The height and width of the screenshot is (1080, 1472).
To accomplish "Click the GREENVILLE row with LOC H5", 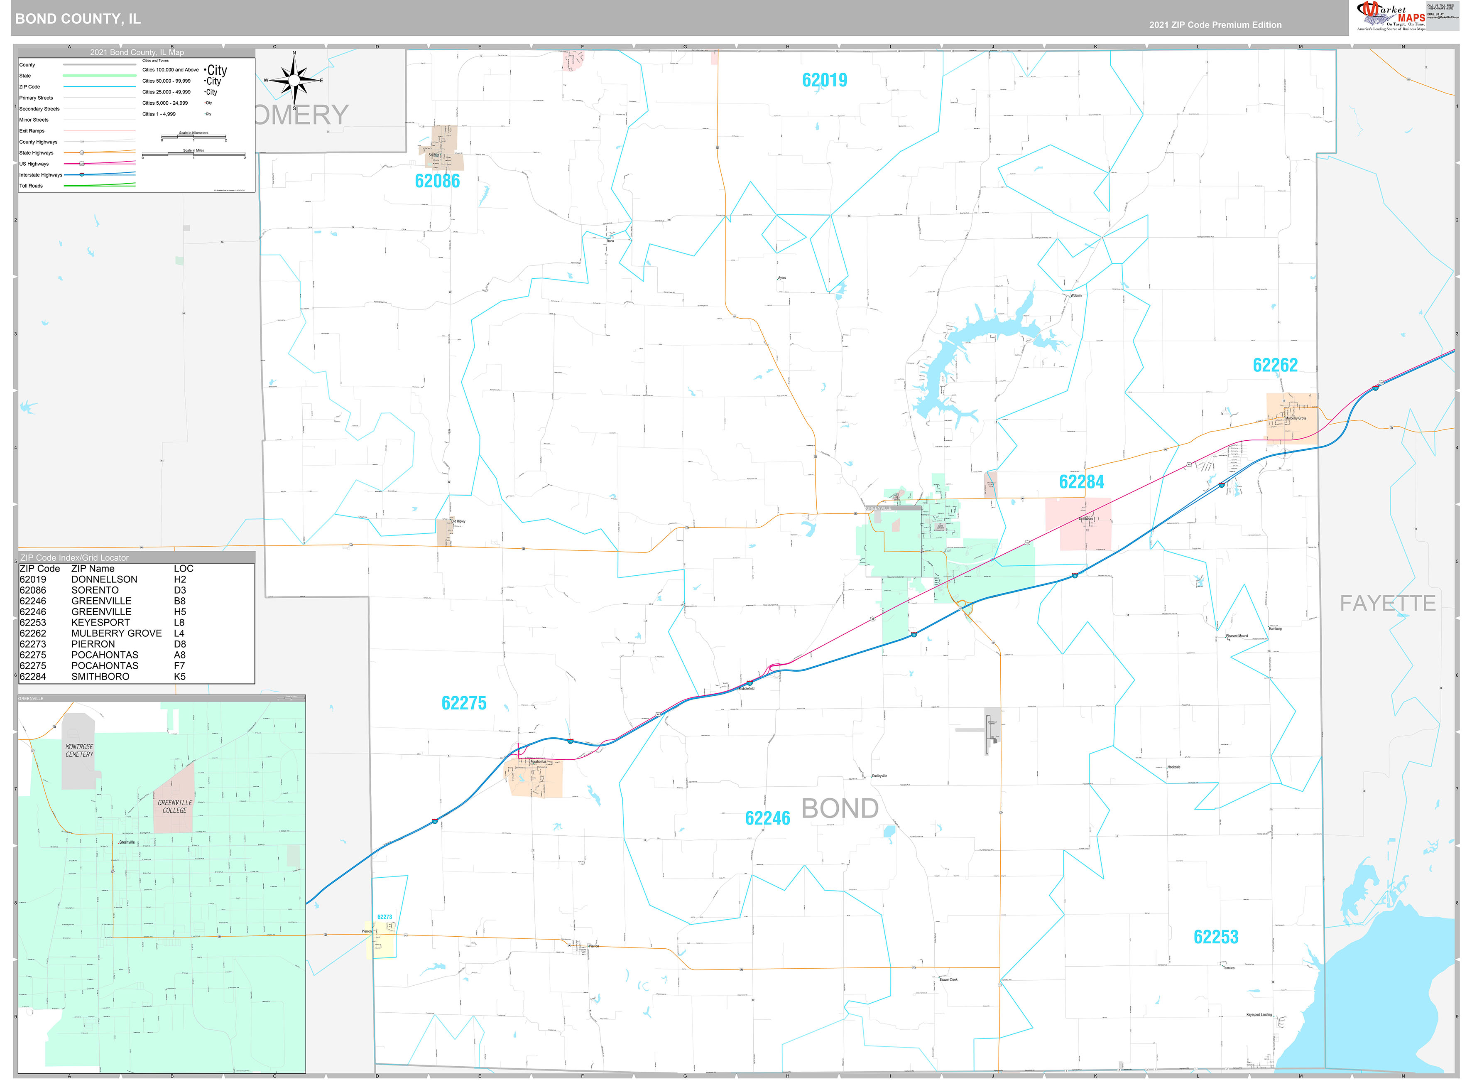I will pyautogui.click(x=137, y=612).
